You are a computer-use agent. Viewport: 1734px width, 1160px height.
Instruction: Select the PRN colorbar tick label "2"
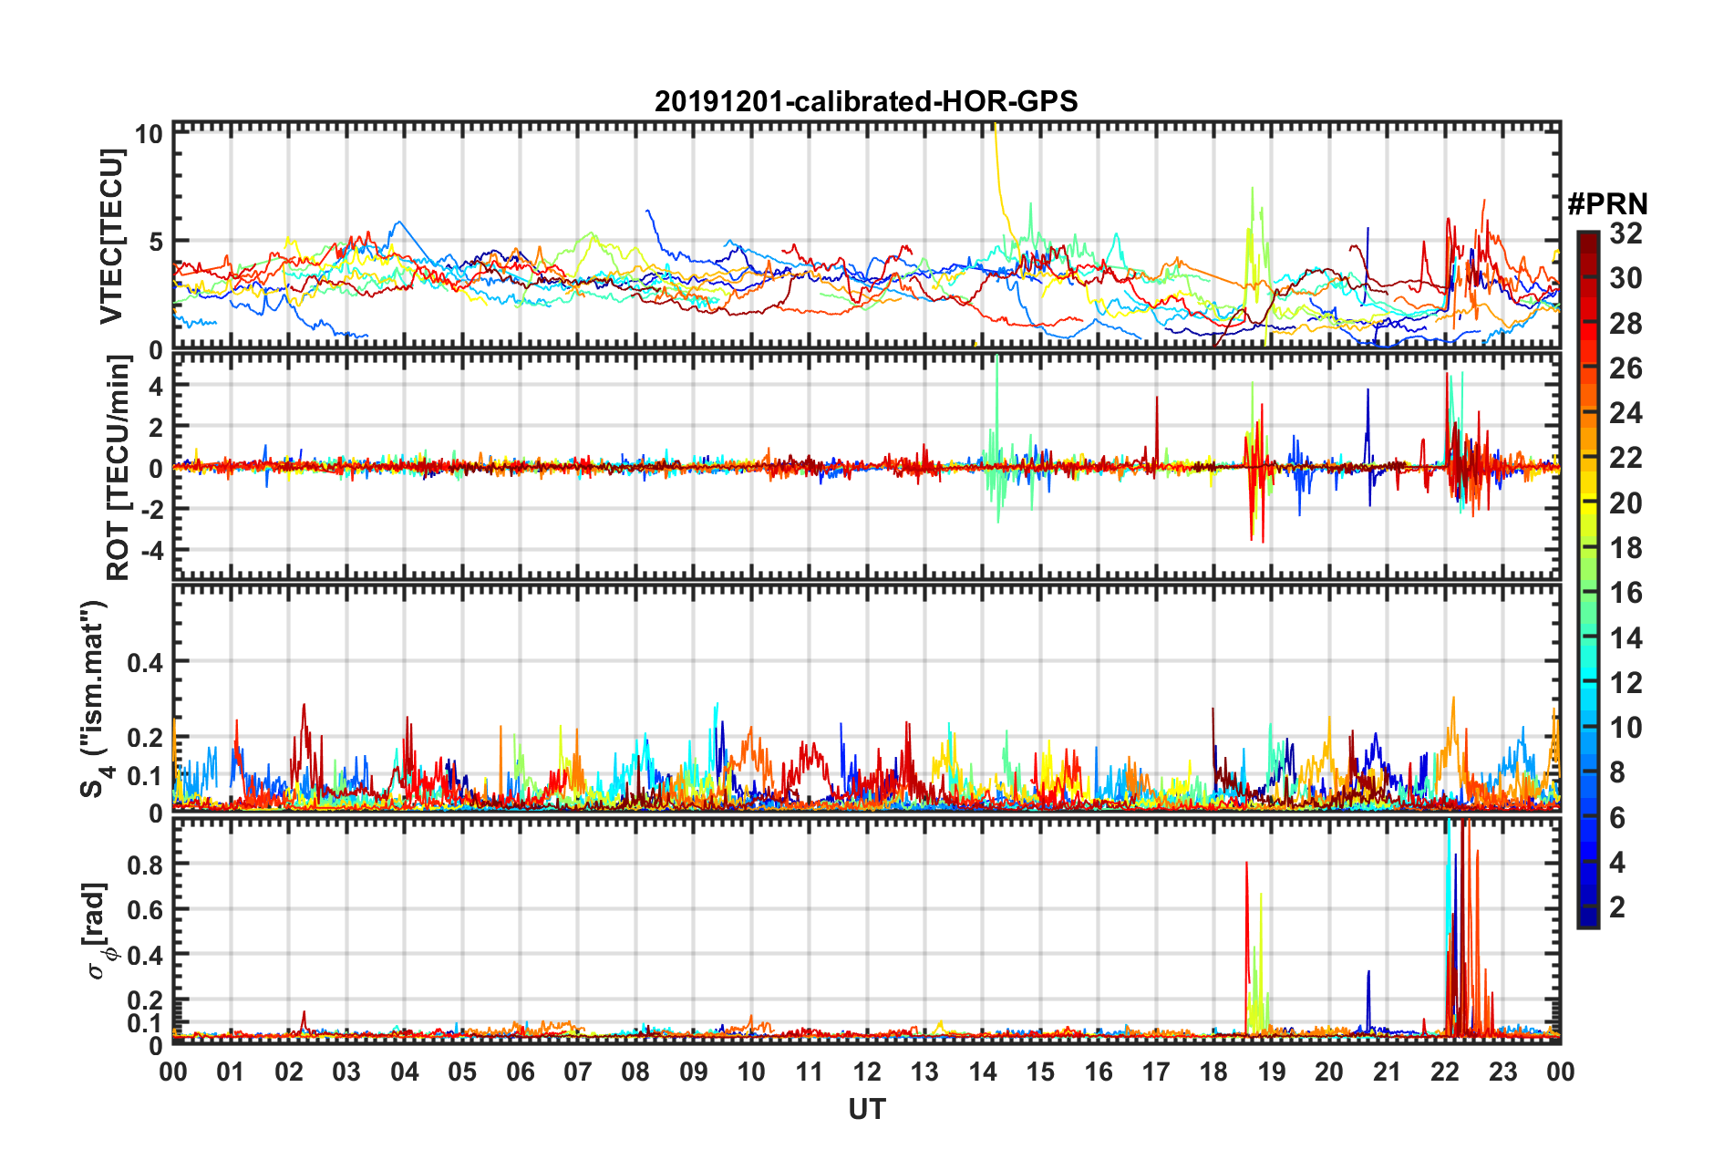pos(1617,907)
